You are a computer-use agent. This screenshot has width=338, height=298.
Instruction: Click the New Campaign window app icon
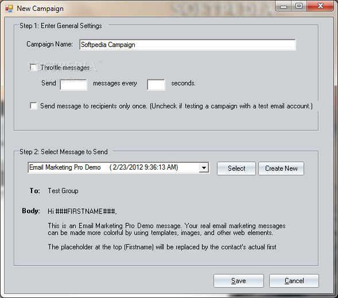pyautogui.click(x=9, y=9)
